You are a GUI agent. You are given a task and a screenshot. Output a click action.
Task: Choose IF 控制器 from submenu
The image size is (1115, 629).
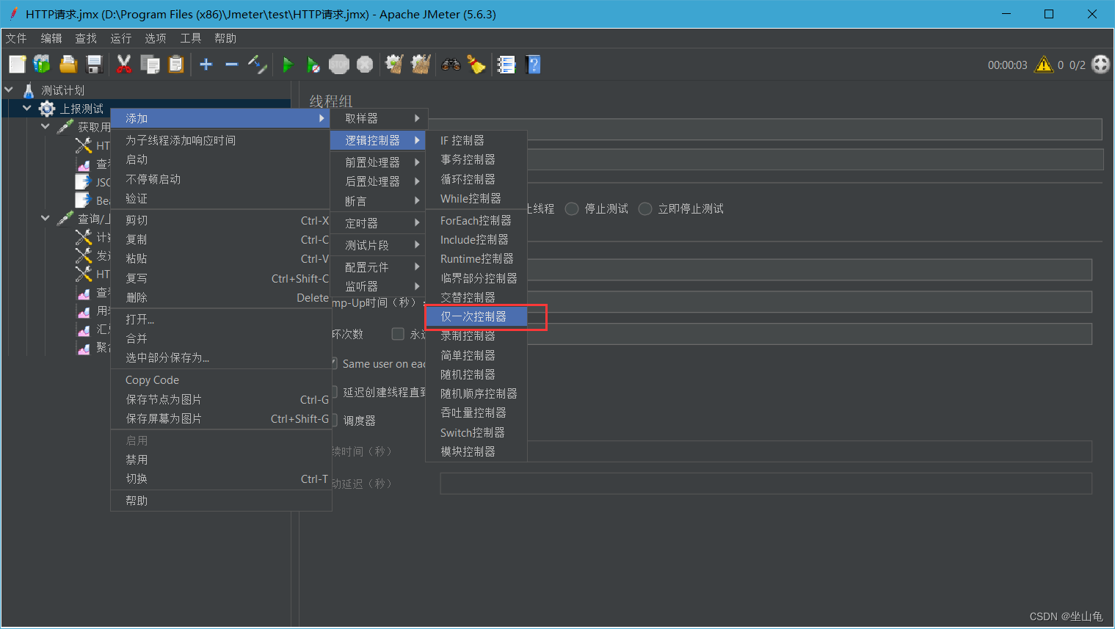coord(476,140)
